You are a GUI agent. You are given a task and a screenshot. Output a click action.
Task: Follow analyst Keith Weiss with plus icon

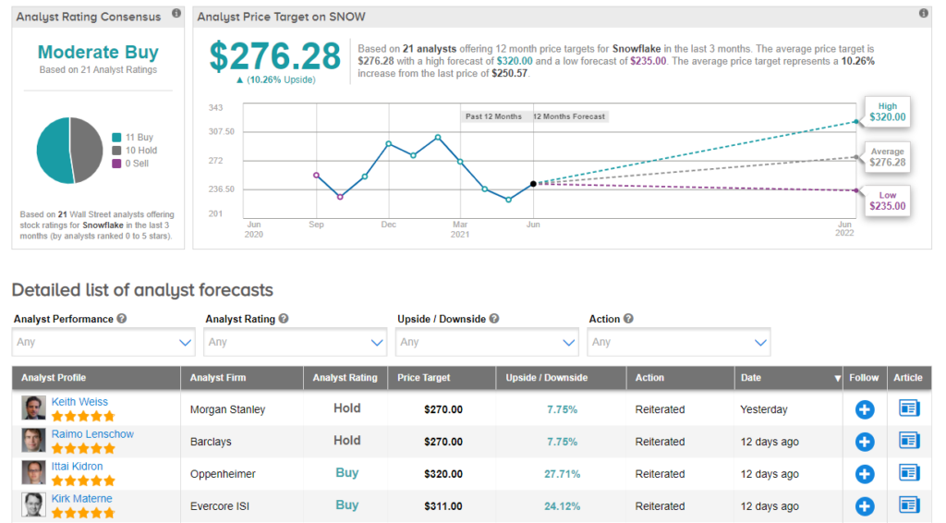click(864, 408)
